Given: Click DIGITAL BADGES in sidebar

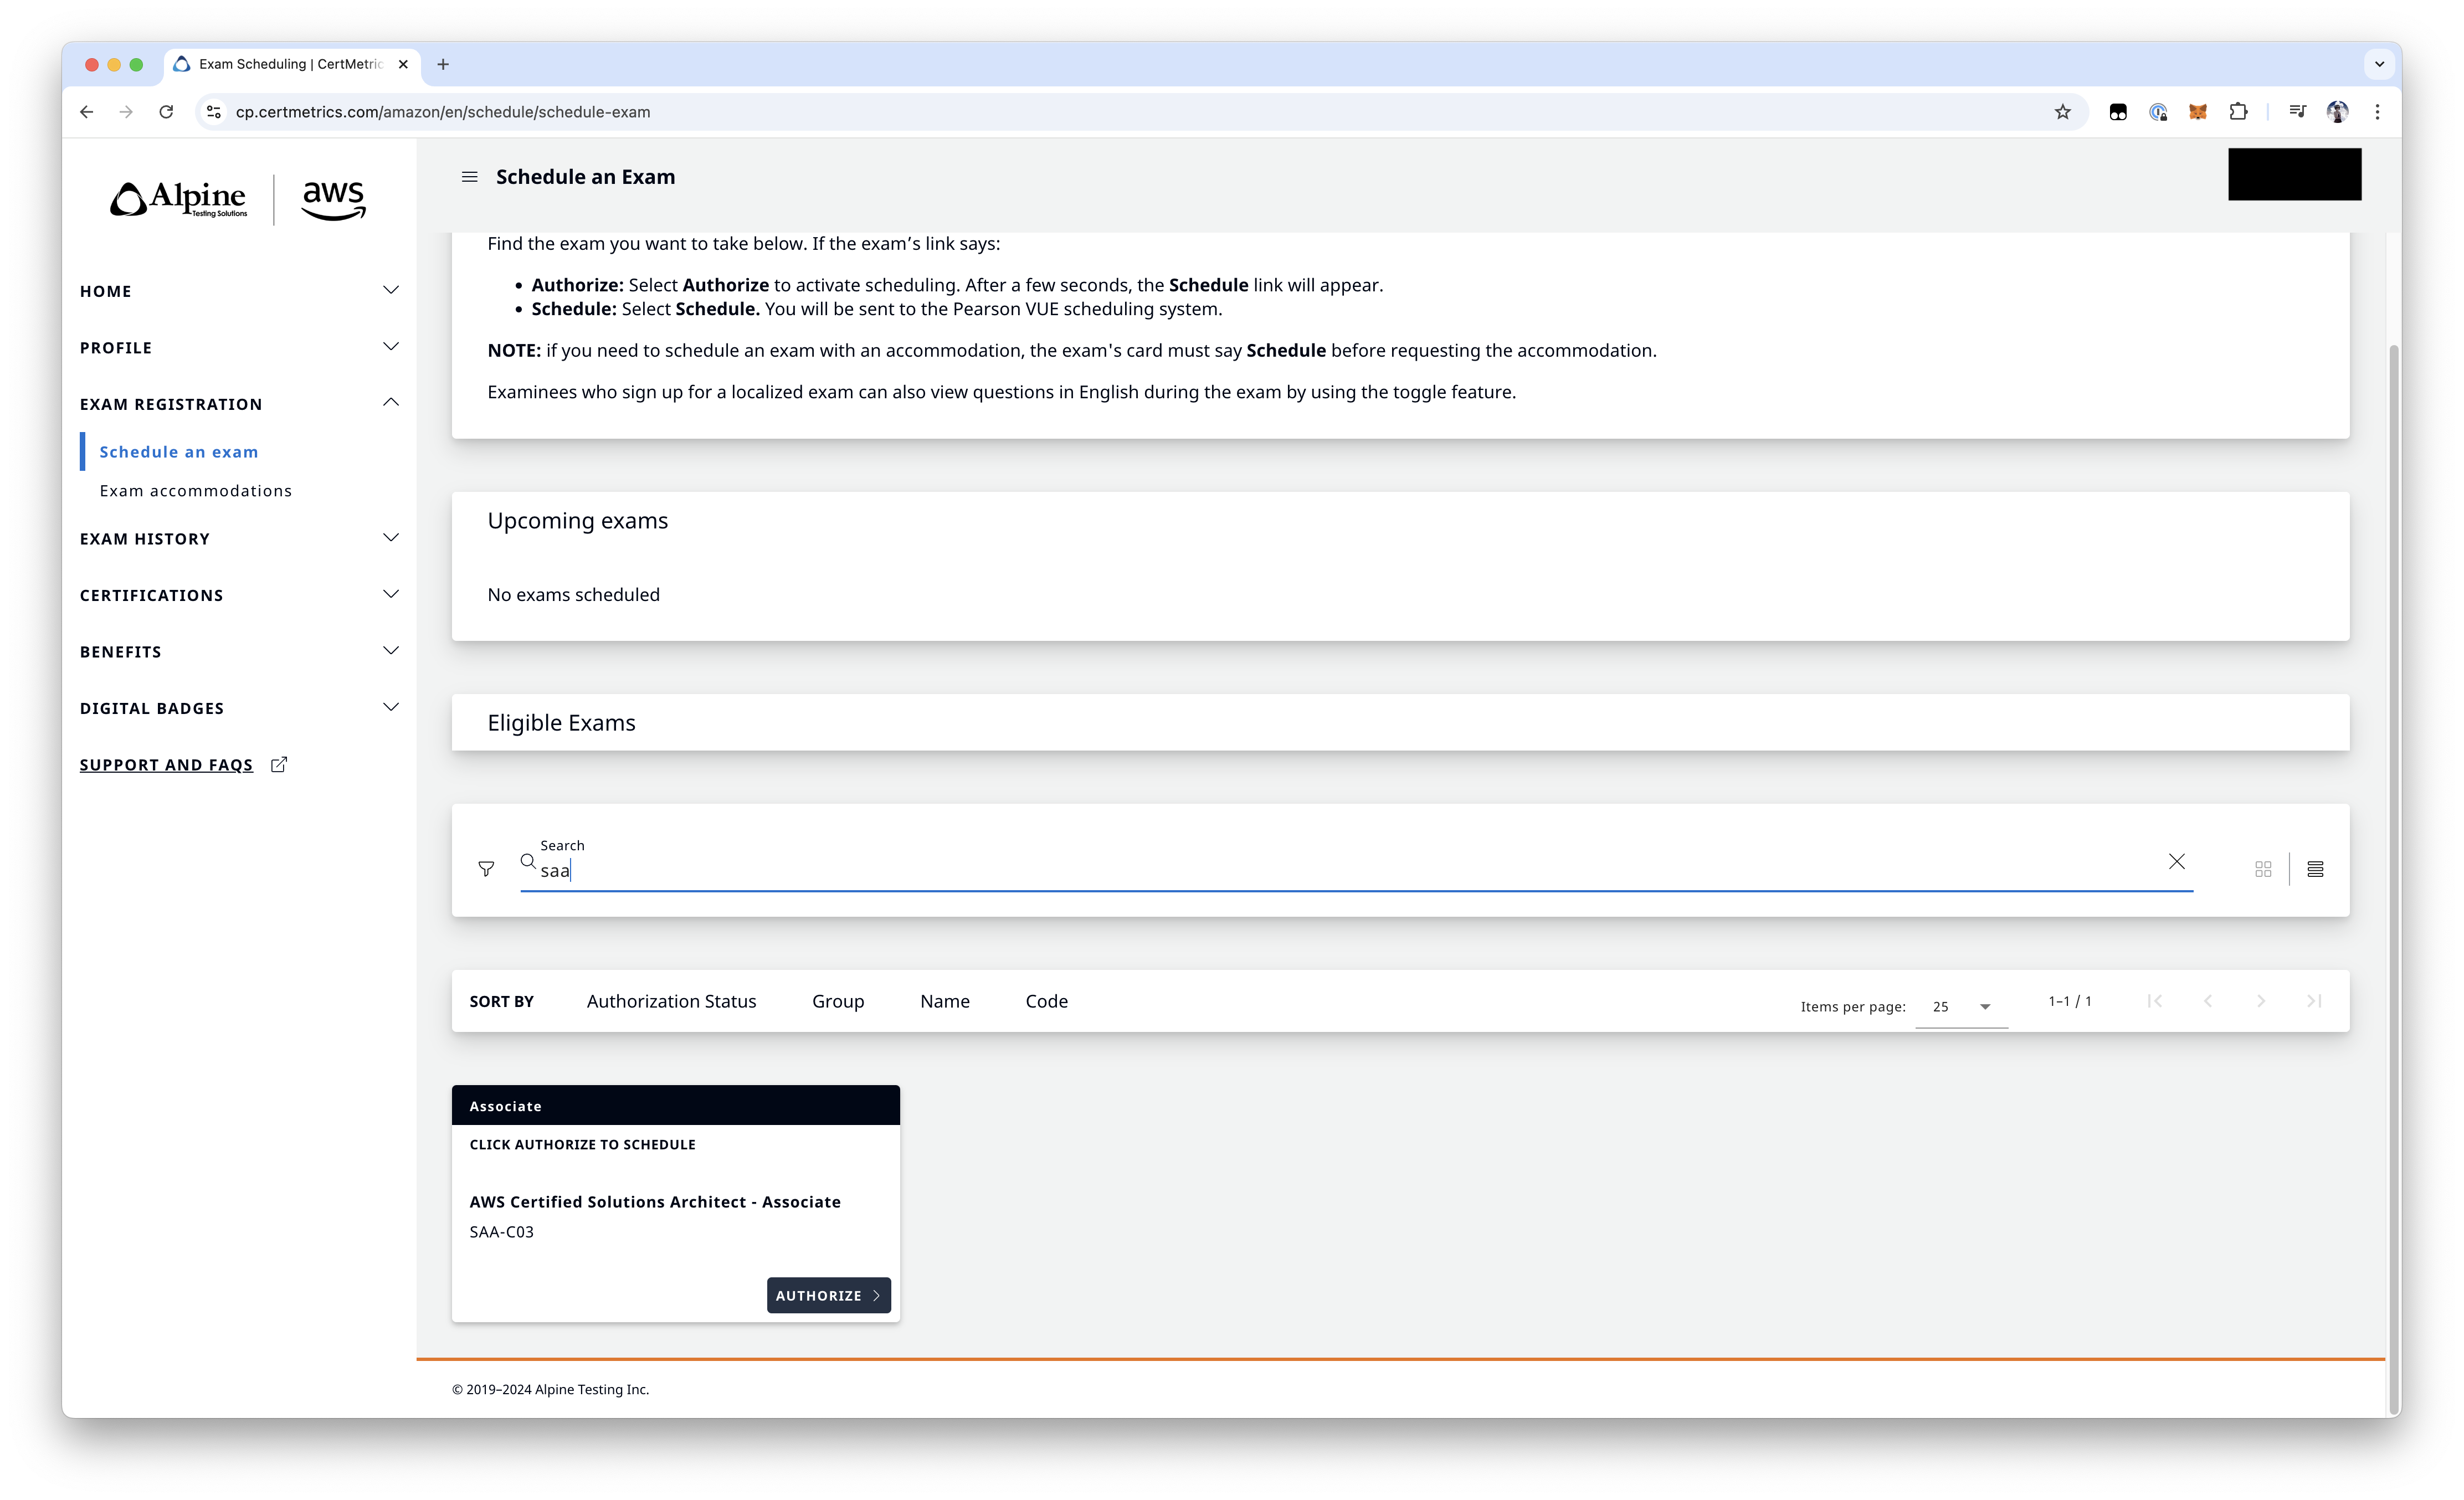Looking at the screenshot, I should point(152,708).
